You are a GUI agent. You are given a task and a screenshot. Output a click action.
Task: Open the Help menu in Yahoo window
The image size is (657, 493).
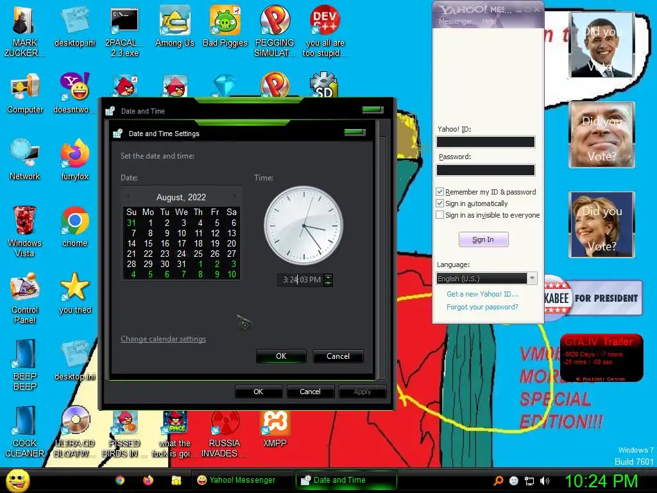click(x=489, y=21)
